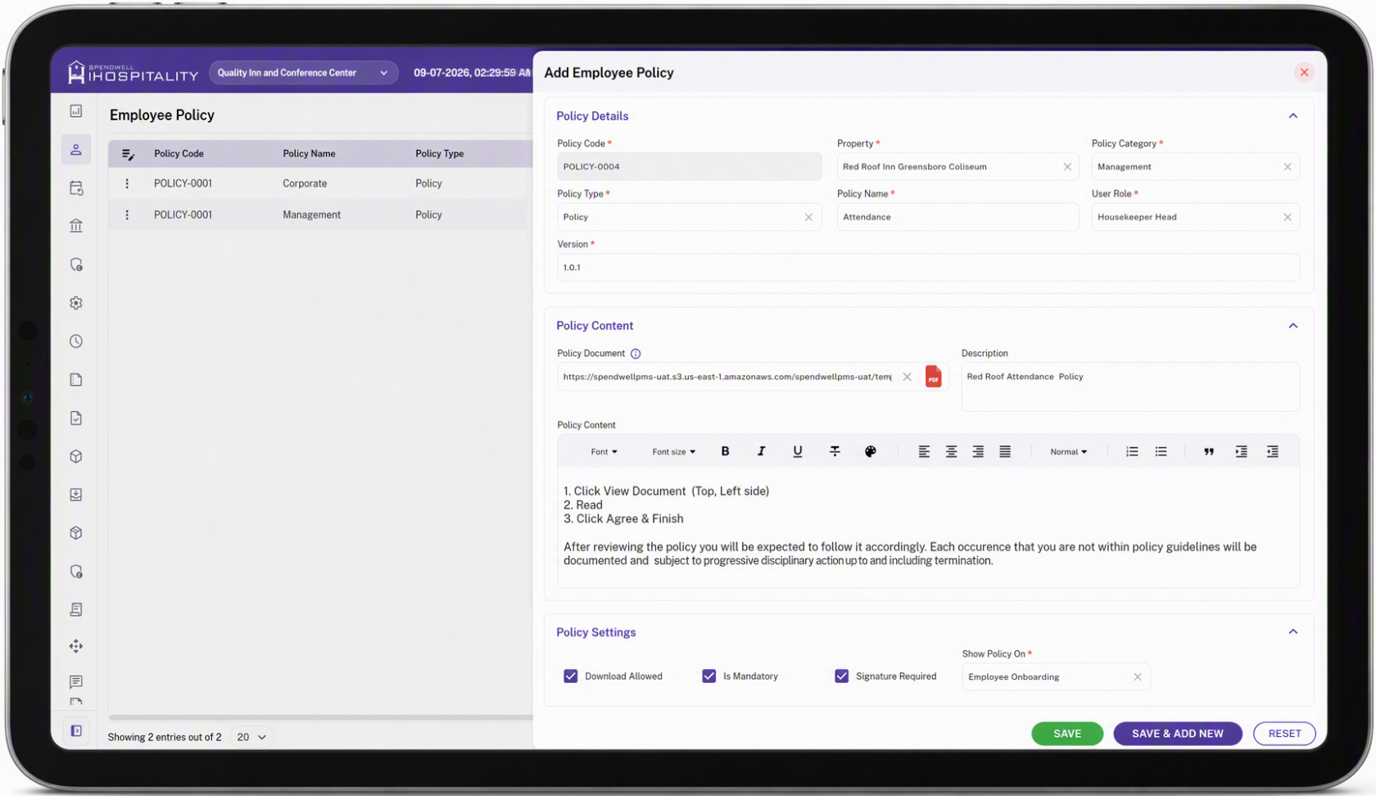Toggle the Signature Required checkbox
This screenshot has width=1376, height=796.
(x=842, y=676)
